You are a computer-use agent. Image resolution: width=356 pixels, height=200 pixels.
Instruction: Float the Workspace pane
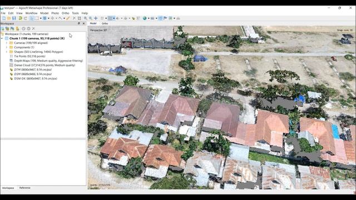coord(79,23)
